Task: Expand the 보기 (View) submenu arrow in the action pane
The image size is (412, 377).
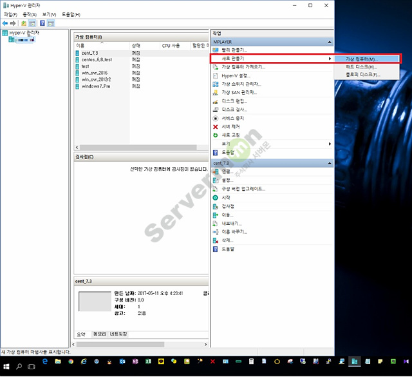Action: (330, 144)
